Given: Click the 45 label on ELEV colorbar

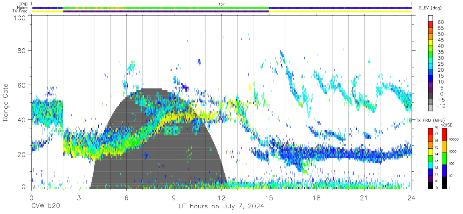Looking at the screenshot, I should tap(440, 40).
